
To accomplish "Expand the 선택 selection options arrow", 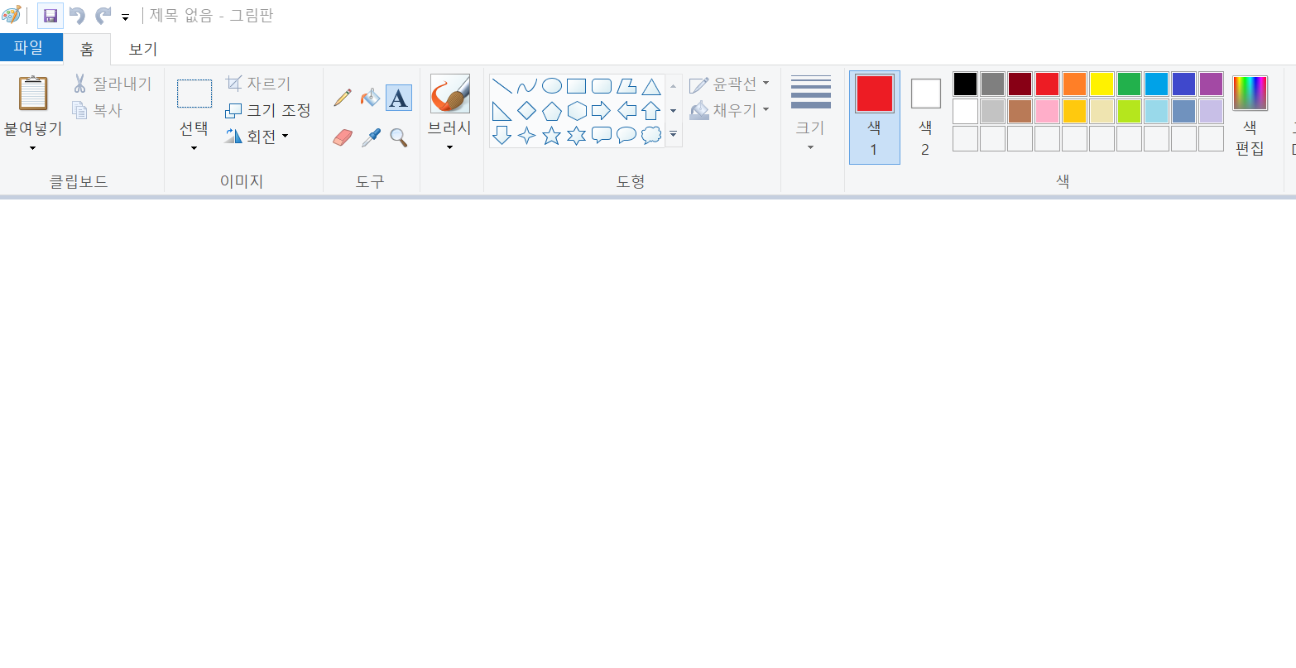I will 194,148.
